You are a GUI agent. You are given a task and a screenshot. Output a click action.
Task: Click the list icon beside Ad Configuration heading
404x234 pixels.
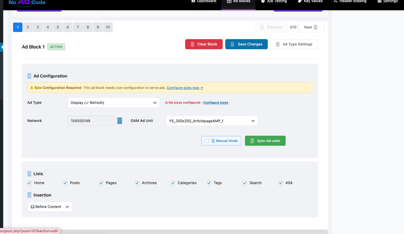[x=29, y=76]
